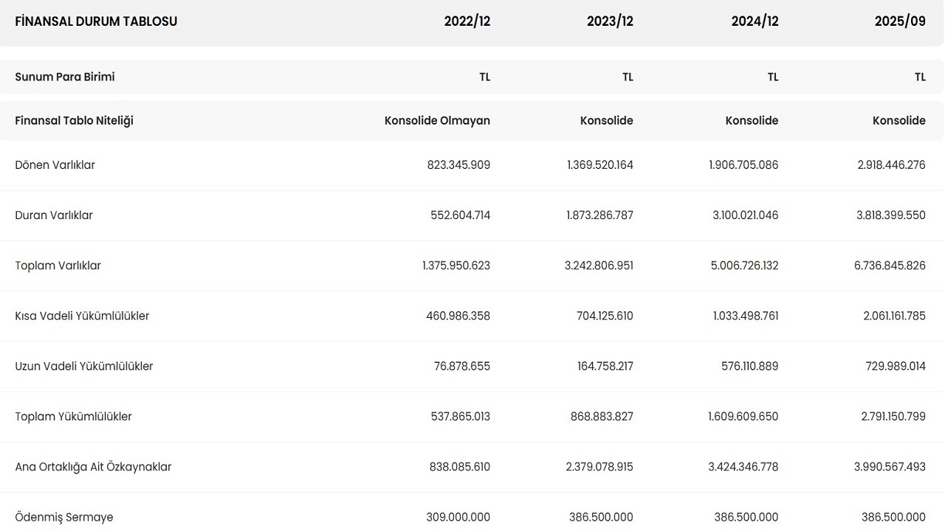Select the 2.791.150.799 total liabilities value
Image resolution: width=945 pixels, height=531 pixels.
(893, 417)
